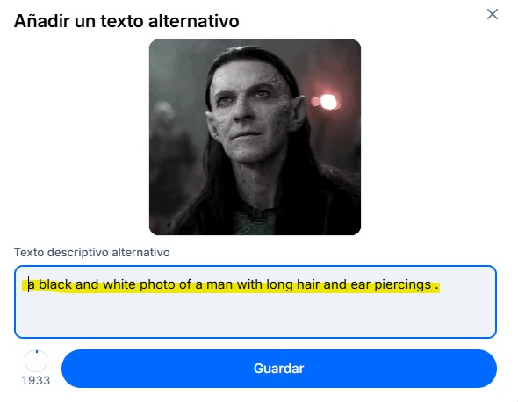The height and width of the screenshot is (402, 518).
Task: Place cursor on the word 'ear'
Action: coord(360,284)
